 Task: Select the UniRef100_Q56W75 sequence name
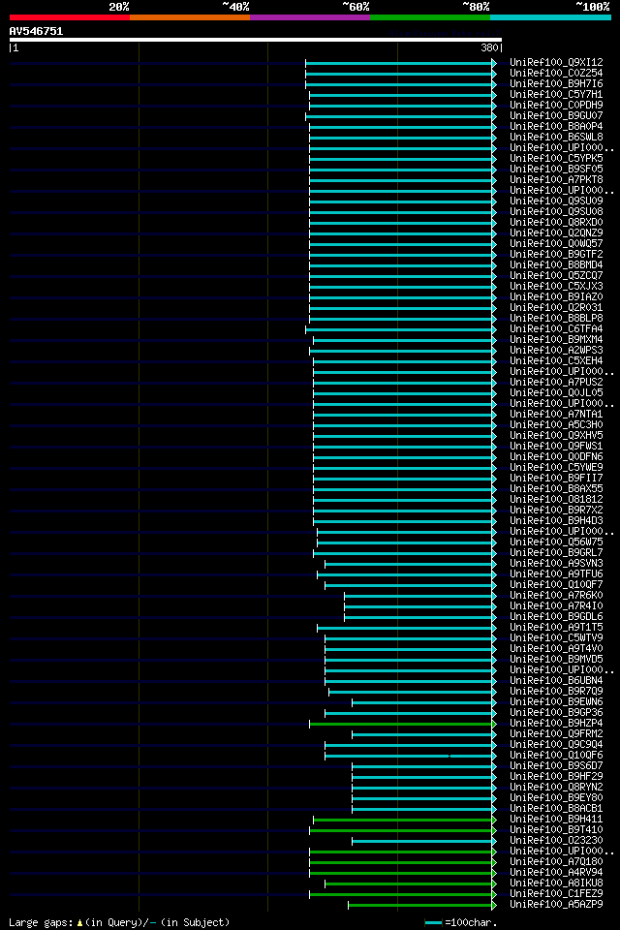[556, 542]
